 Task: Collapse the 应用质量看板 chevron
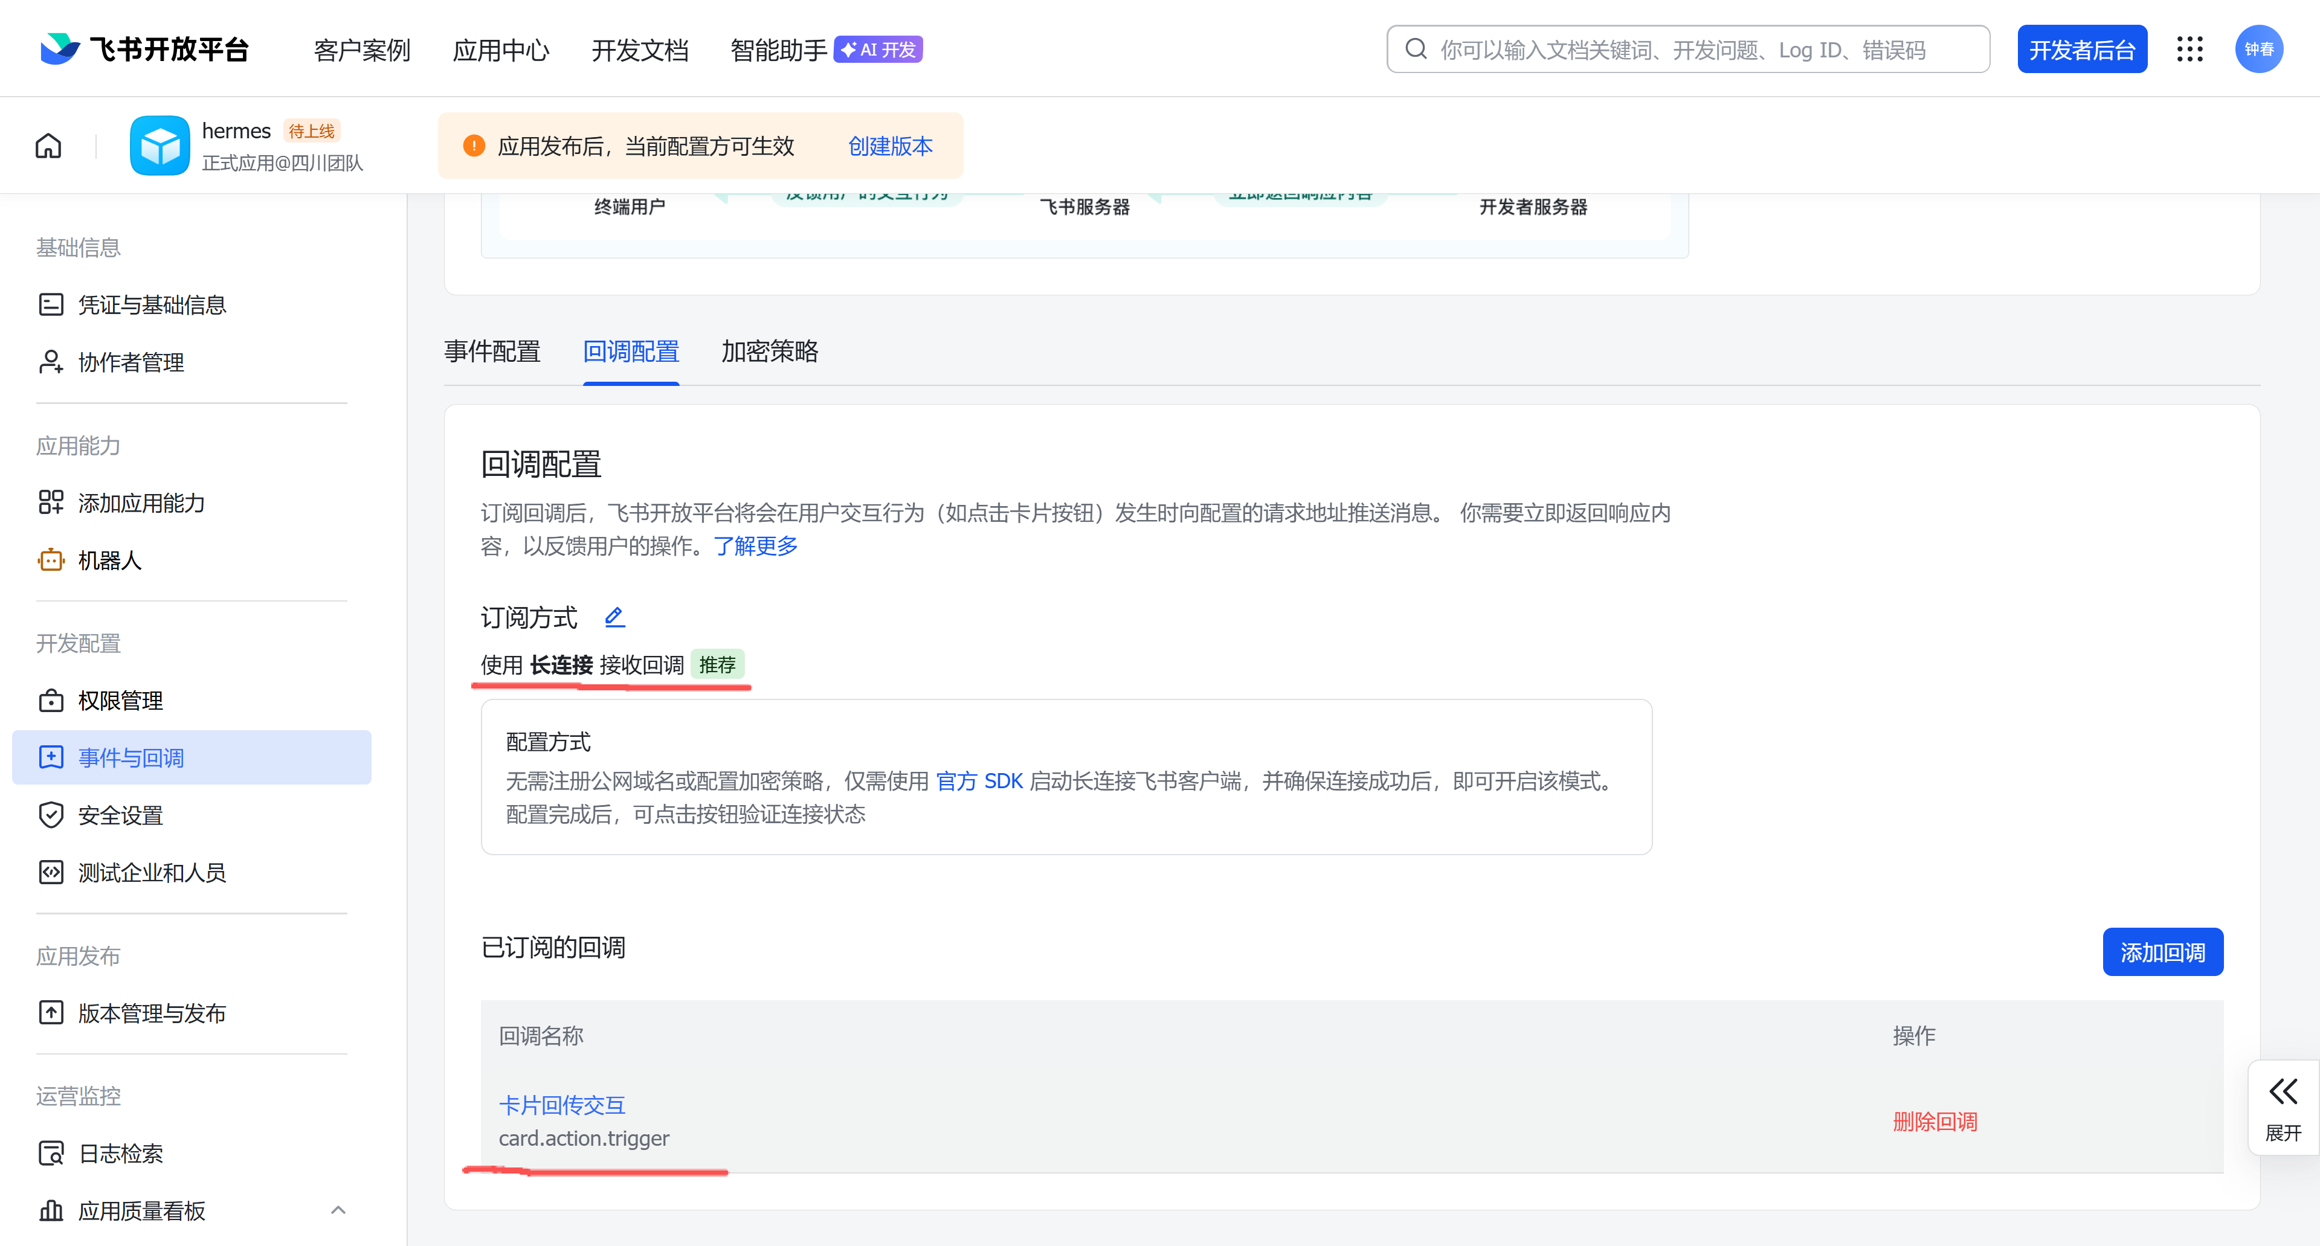point(338,1210)
